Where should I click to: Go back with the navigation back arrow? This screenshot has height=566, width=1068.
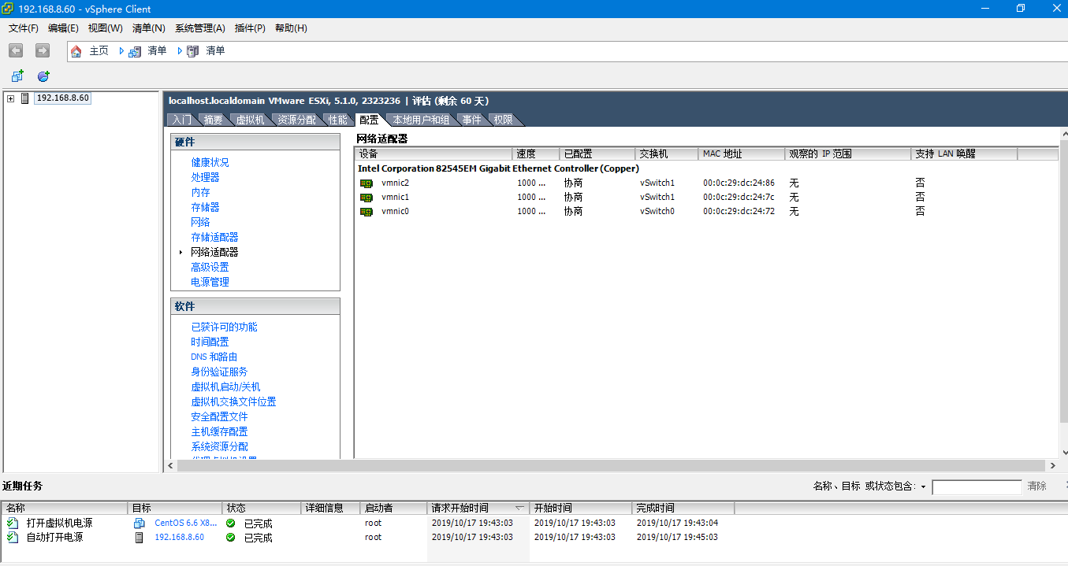16,50
